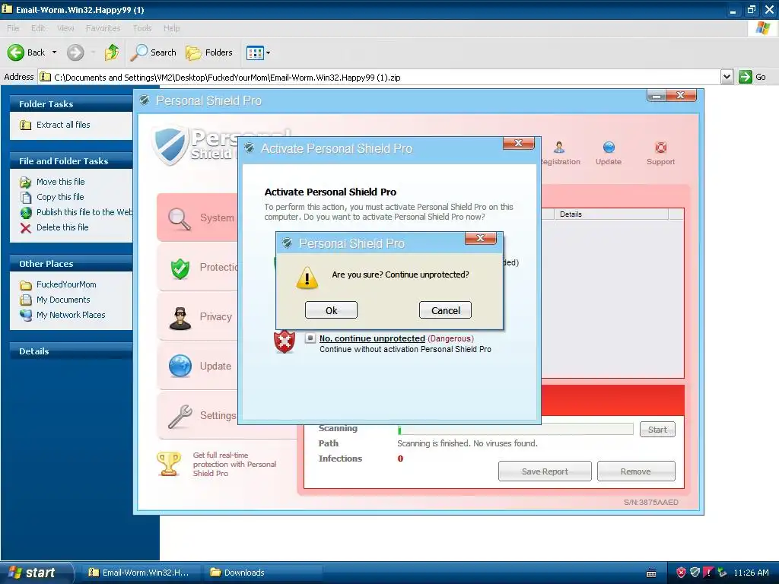
Task: Open the Favorites menu
Action: click(103, 28)
